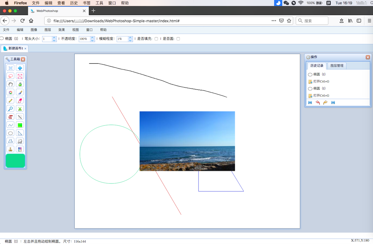Screen dimensions: 373x244
Task: Choose the ellipse shape tool
Action: pos(11,133)
